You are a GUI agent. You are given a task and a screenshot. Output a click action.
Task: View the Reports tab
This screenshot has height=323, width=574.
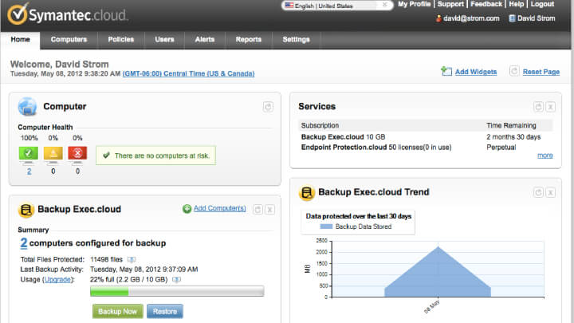pyautogui.click(x=249, y=40)
